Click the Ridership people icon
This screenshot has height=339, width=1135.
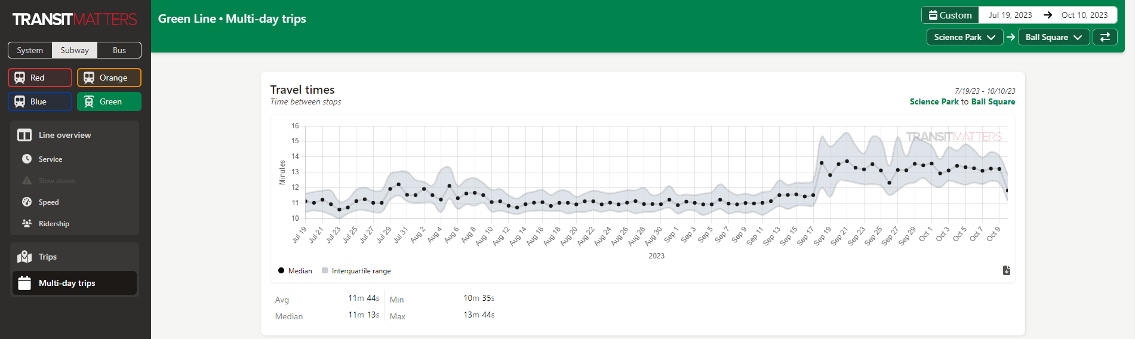pos(27,223)
